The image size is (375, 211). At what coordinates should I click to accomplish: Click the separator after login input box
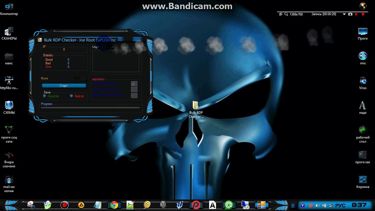(x=134, y=89)
